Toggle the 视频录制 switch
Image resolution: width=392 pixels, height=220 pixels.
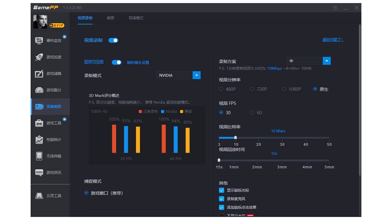[x=113, y=40]
